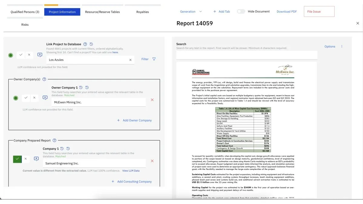
Task: Click the Add Tab button
Action: click(221, 11)
